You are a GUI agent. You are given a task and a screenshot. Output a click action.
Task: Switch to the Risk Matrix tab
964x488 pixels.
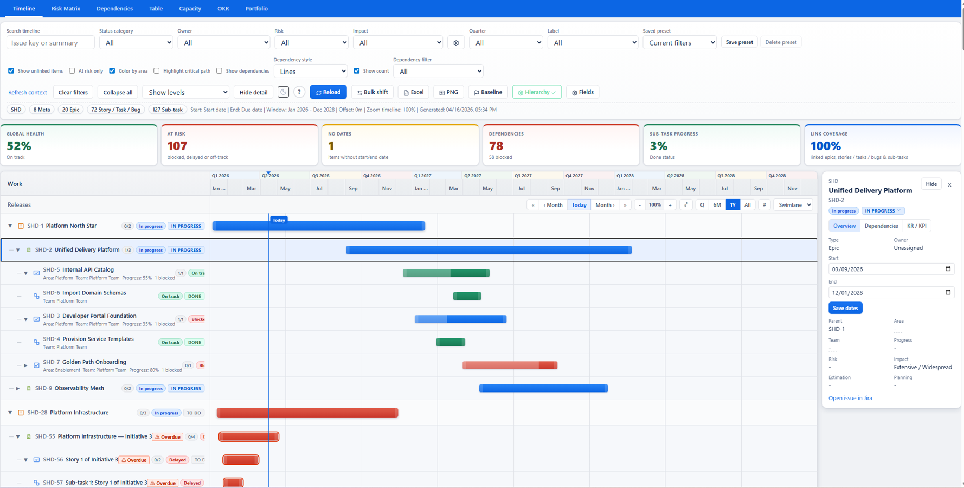pyautogui.click(x=66, y=8)
